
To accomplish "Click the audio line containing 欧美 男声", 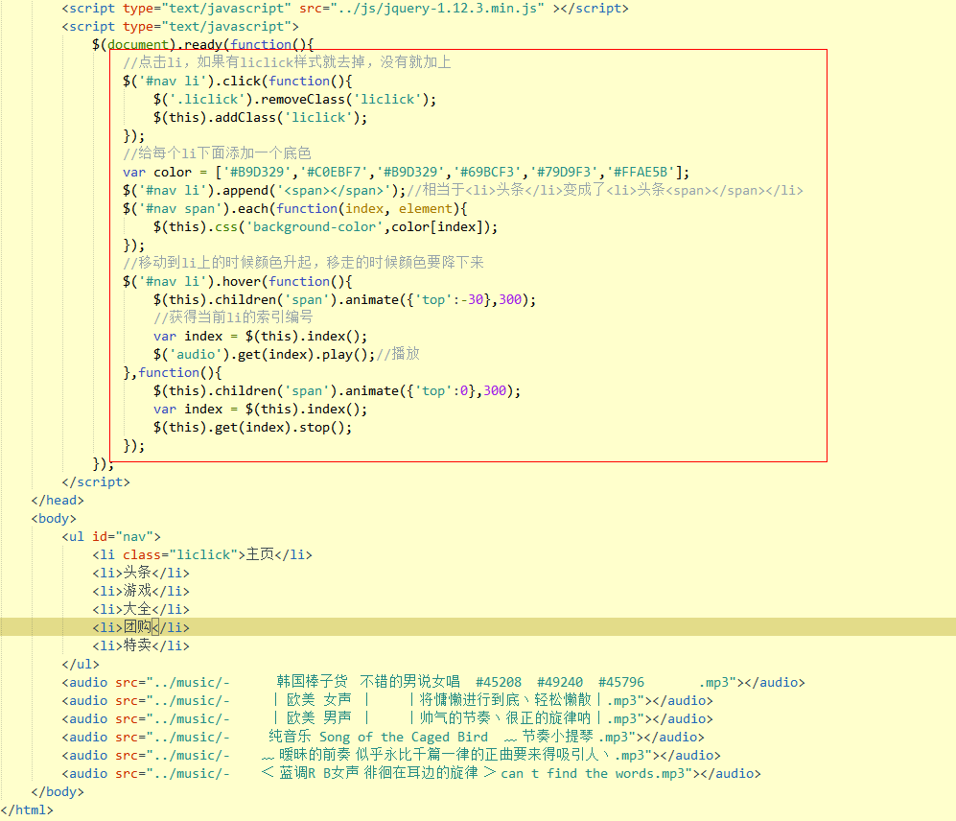I will pos(387,718).
